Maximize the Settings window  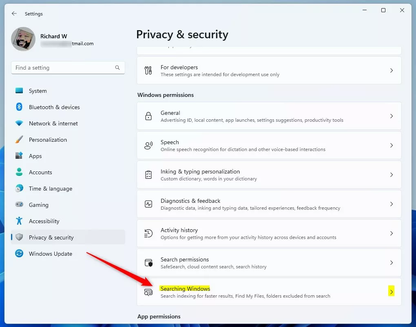(x=383, y=10)
